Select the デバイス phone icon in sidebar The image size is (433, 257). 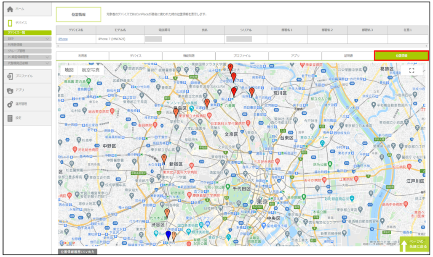point(10,23)
